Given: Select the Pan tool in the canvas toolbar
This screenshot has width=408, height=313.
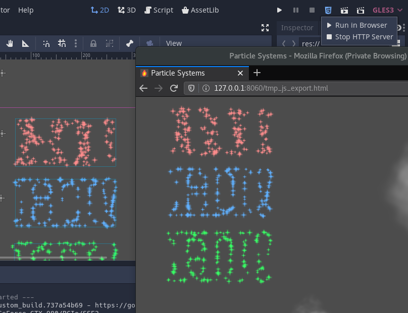Looking at the screenshot, I should click(9, 43).
